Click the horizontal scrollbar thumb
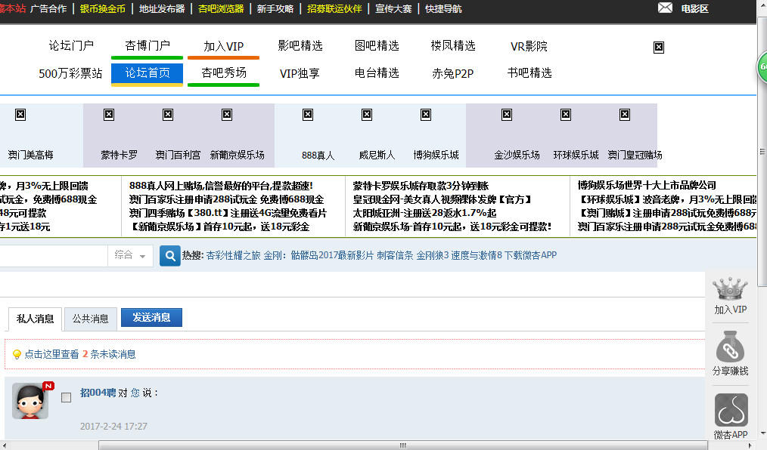Image resolution: width=767 pixels, height=450 pixels. (402, 445)
